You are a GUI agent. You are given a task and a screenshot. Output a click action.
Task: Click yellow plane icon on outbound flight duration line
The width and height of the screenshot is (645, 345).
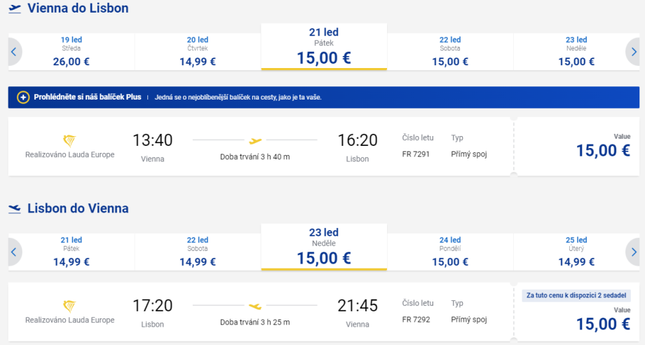tap(255, 140)
